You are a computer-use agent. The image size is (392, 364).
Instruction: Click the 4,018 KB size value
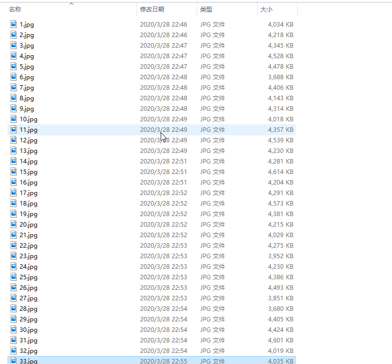pyautogui.click(x=281, y=119)
